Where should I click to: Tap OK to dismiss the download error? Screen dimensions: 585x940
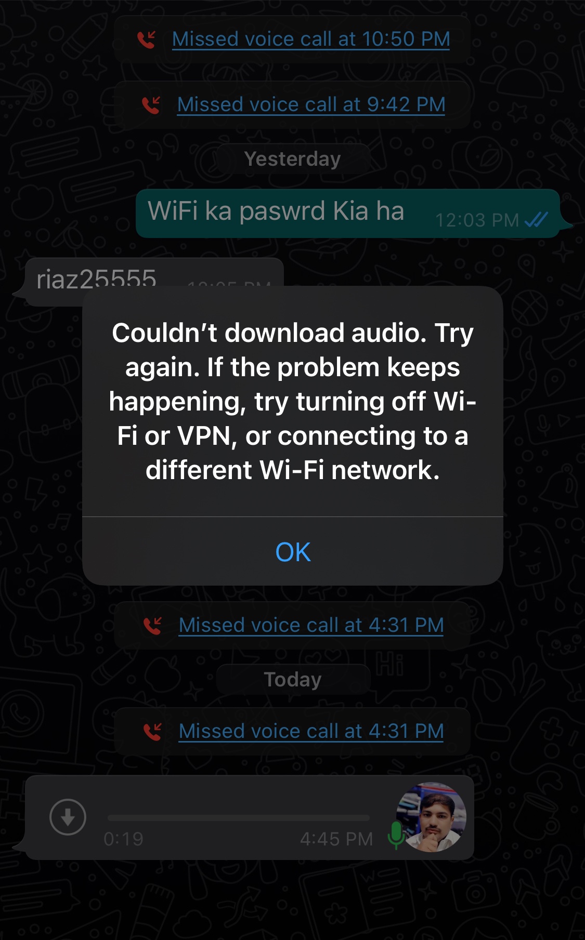pos(293,552)
